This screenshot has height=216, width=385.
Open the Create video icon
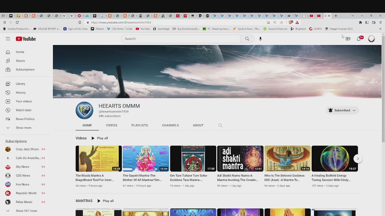(348, 39)
